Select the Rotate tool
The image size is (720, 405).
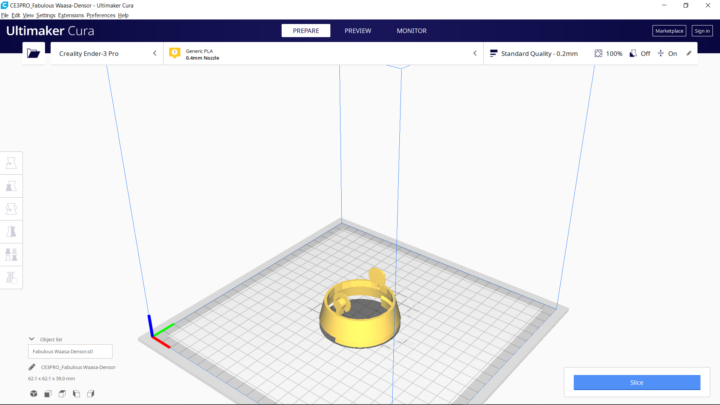pyautogui.click(x=11, y=209)
